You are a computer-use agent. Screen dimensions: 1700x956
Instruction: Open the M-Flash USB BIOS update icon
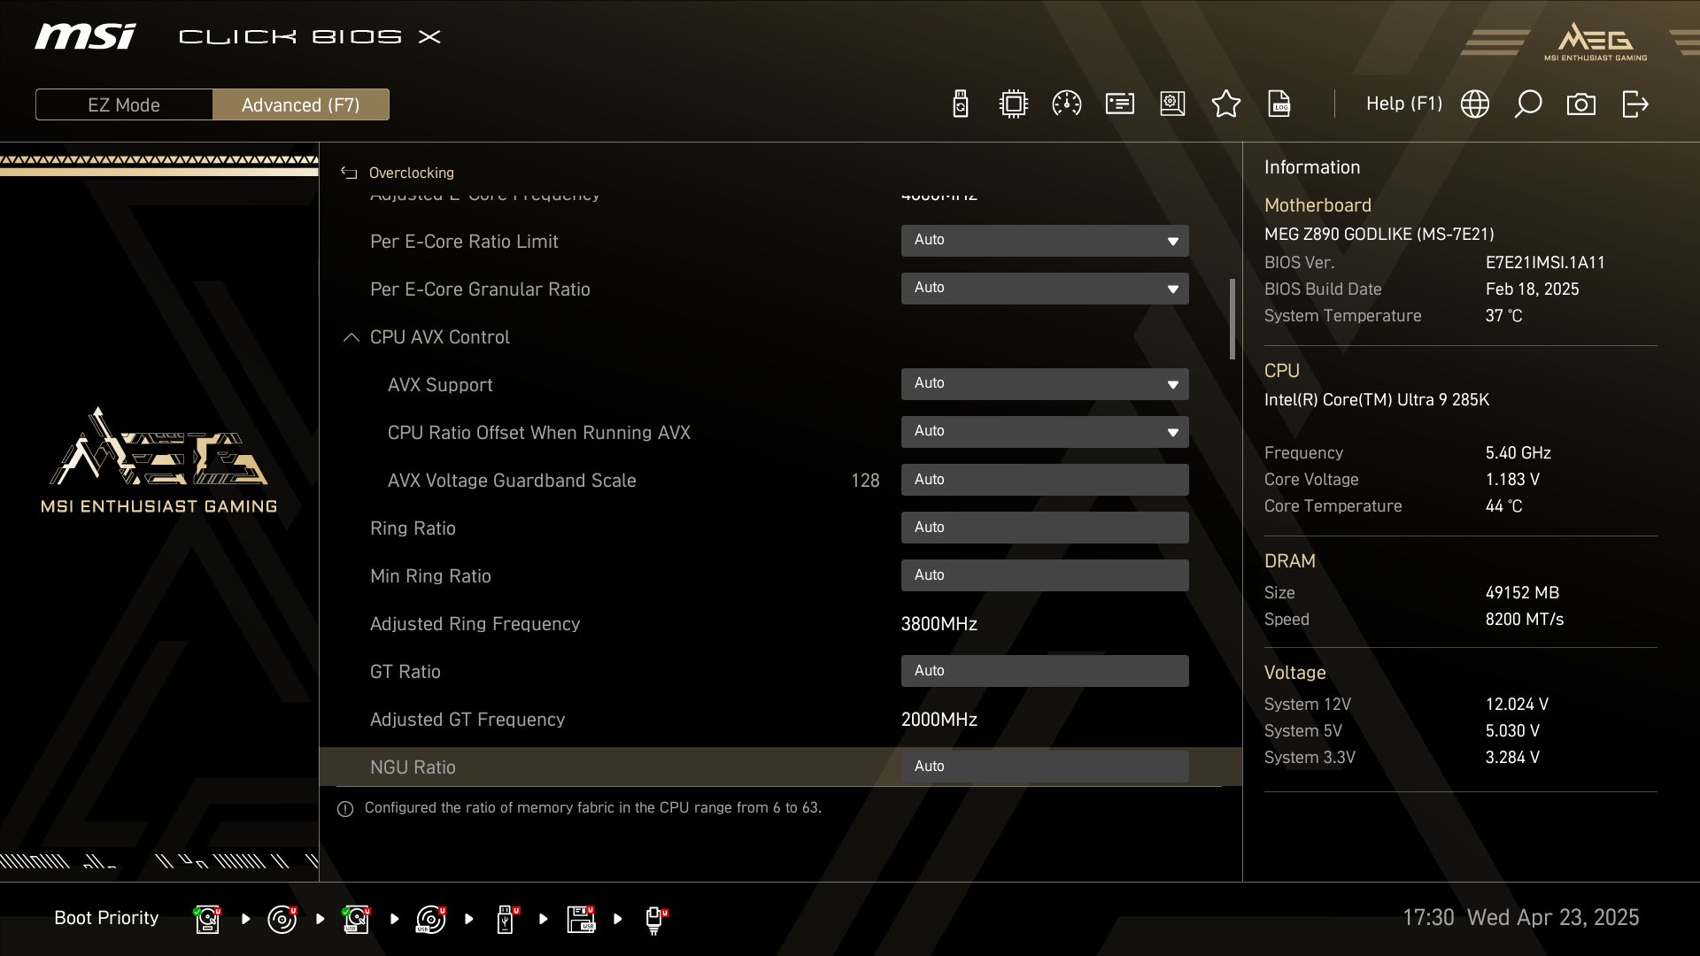(960, 104)
